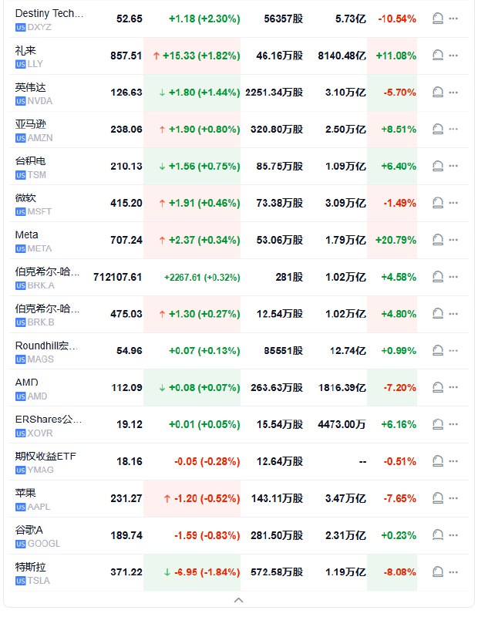Set alert bell for YMAG row
478x617 pixels.
(x=437, y=461)
